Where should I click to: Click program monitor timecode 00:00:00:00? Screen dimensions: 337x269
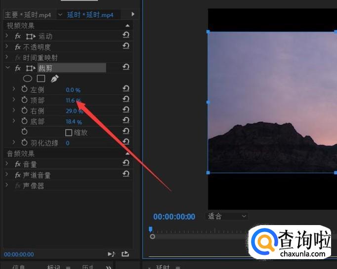tap(174, 217)
